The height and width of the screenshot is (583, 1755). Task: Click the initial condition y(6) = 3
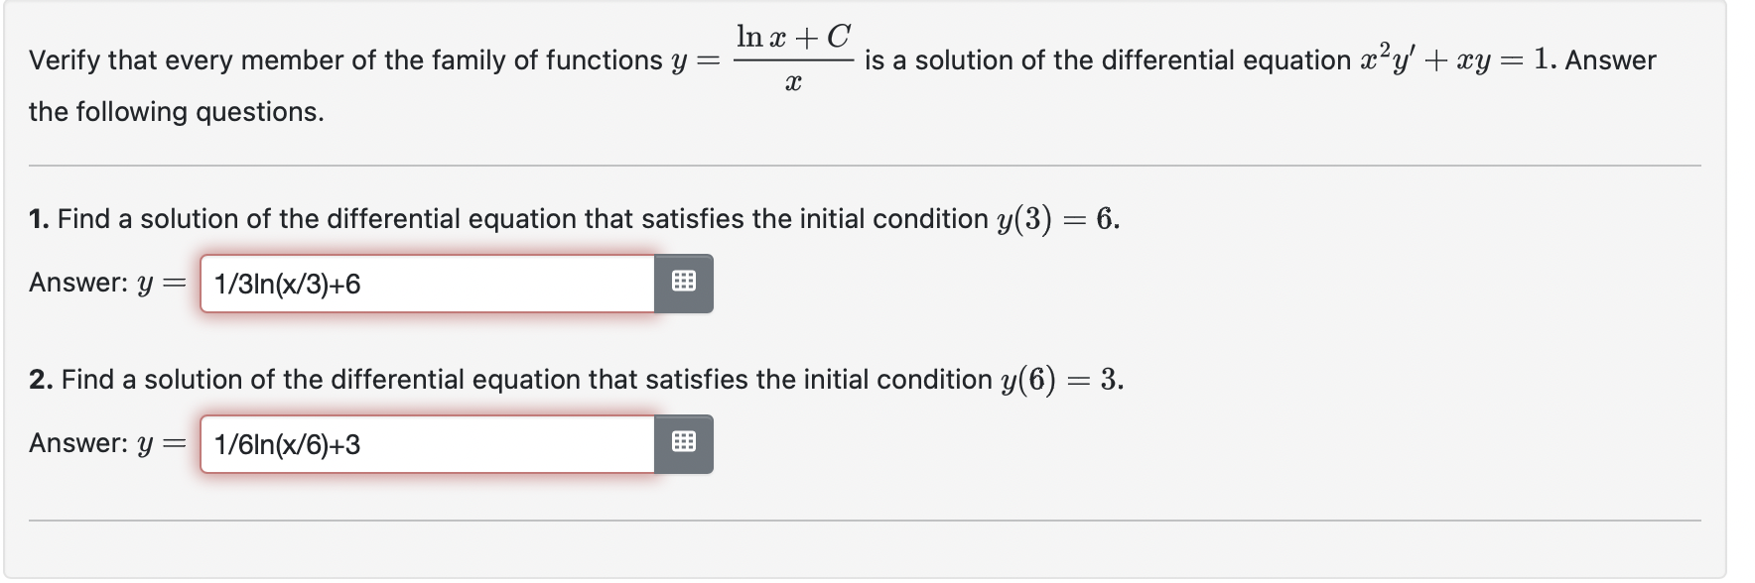click(x=1062, y=380)
